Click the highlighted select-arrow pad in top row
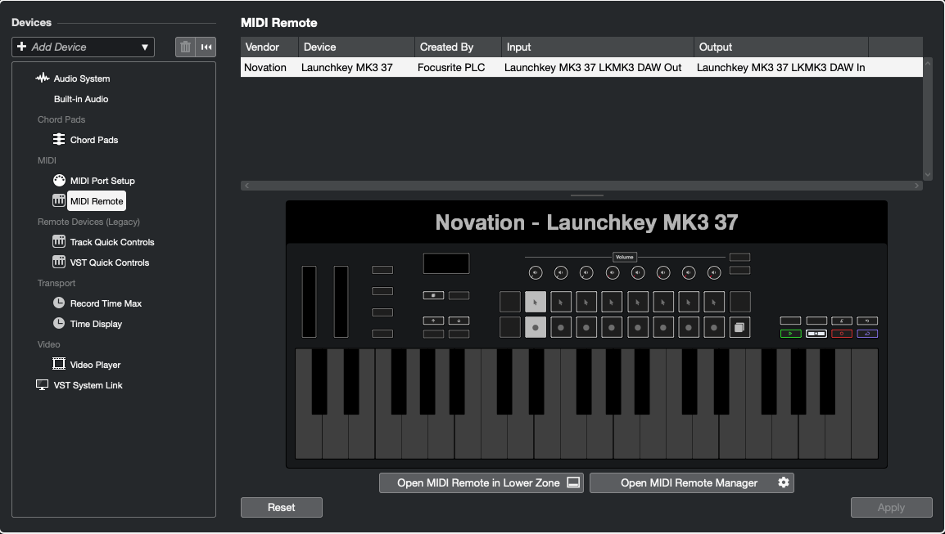Screen dimensions: 945x534 click(x=536, y=302)
